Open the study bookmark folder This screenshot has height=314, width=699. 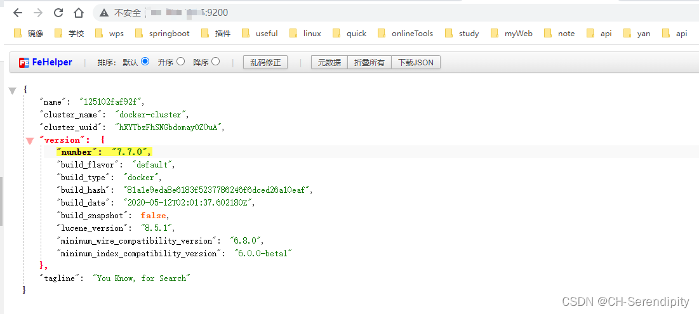pos(462,34)
